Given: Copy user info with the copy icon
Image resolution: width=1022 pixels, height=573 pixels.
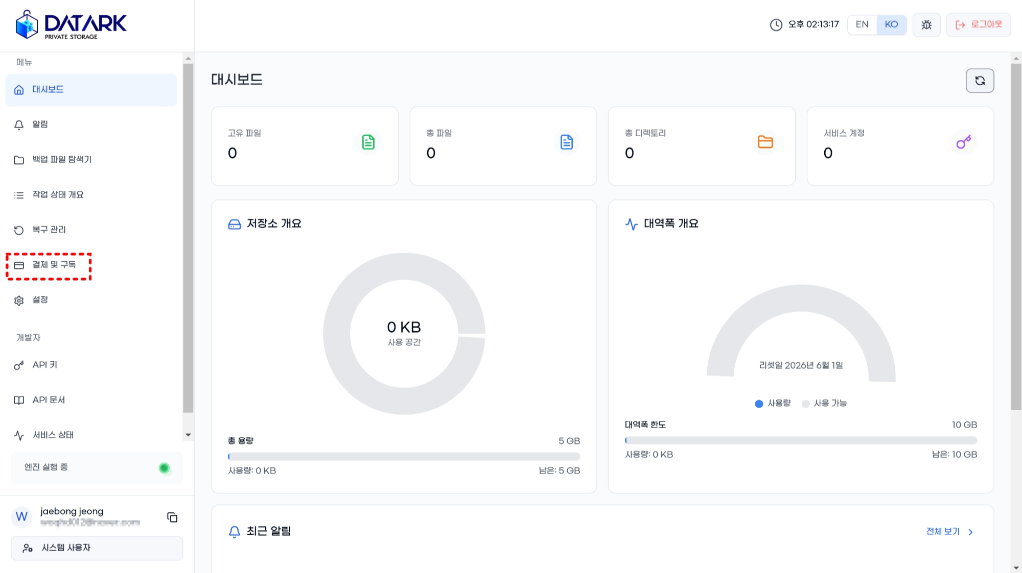Looking at the screenshot, I should pos(172,517).
